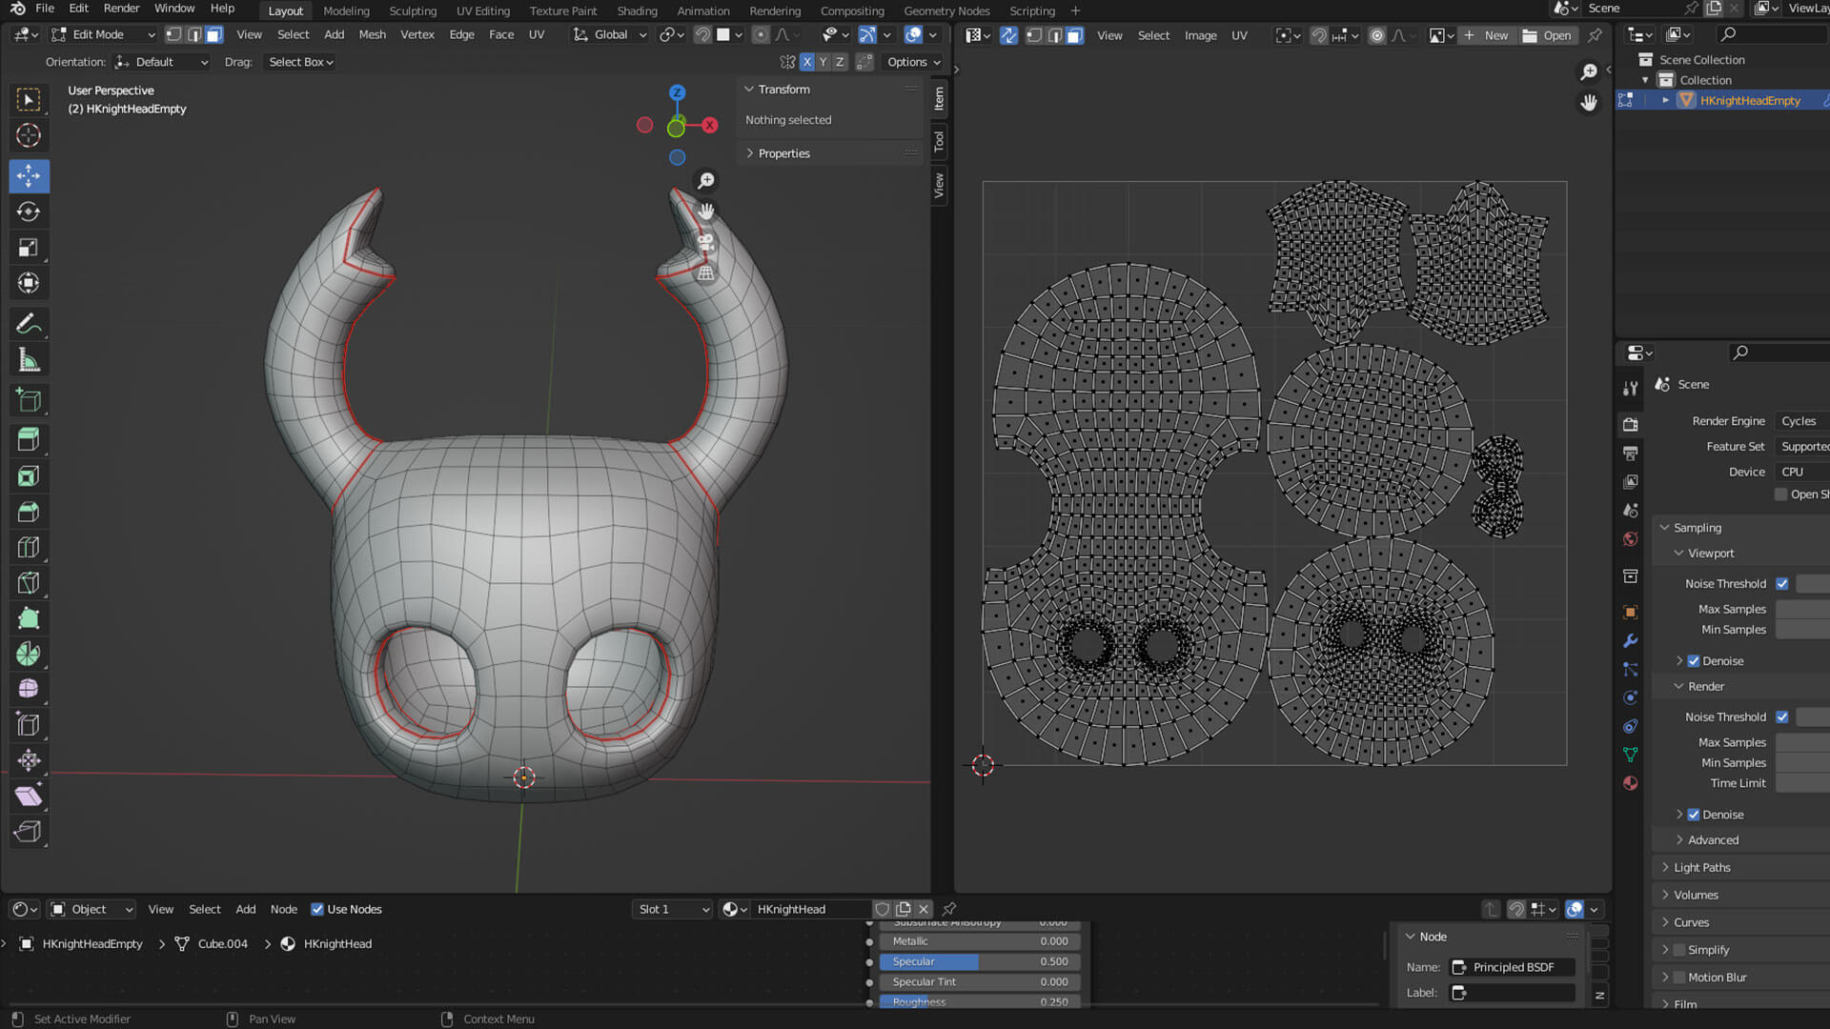Select the Move tool in the toolbar
This screenshot has width=1830, height=1029.
(29, 175)
